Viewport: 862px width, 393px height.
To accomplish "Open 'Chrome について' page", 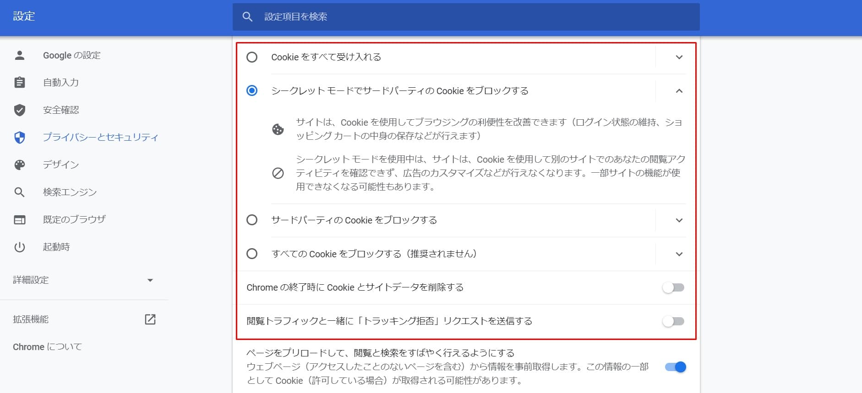I will pyautogui.click(x=47, y=347).
